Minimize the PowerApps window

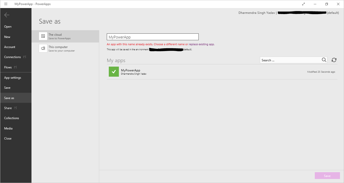(x=315, y=4)
